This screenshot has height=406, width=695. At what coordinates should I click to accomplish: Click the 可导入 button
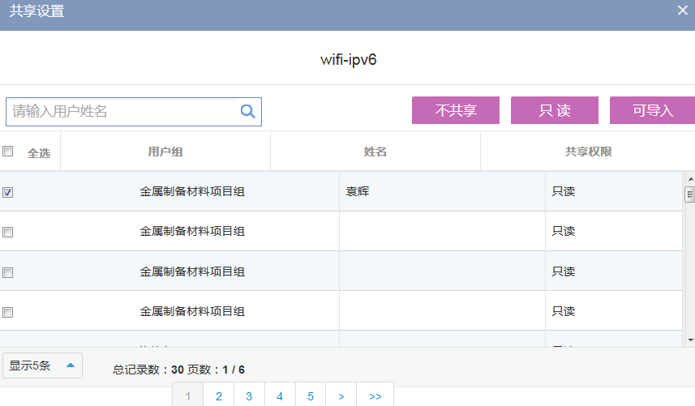point(652,110)
